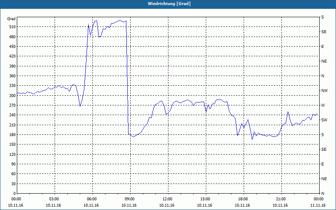This screenshot has width=336, height=210.
Task: Click the 21:00 time label
Action: point(281,199)
